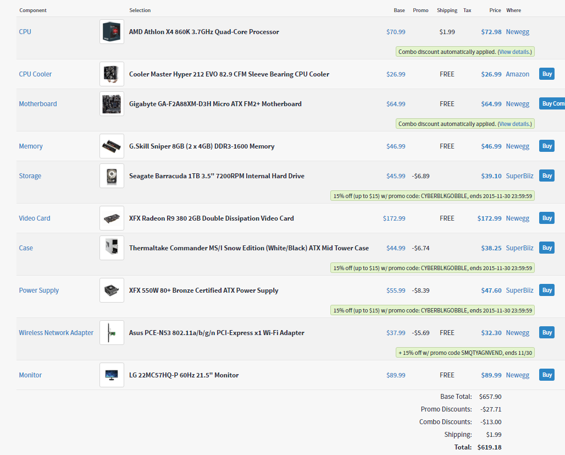Buy the XFX 550W power supply
Viewport: 565px width, 455px height.
point(547,290)
